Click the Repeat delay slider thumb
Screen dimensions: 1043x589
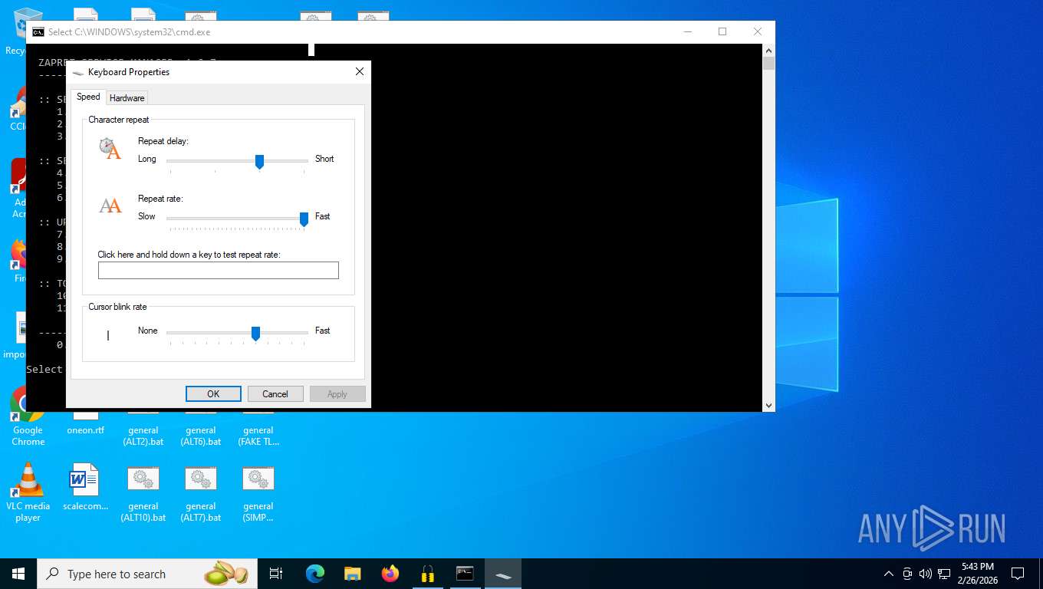259,161
